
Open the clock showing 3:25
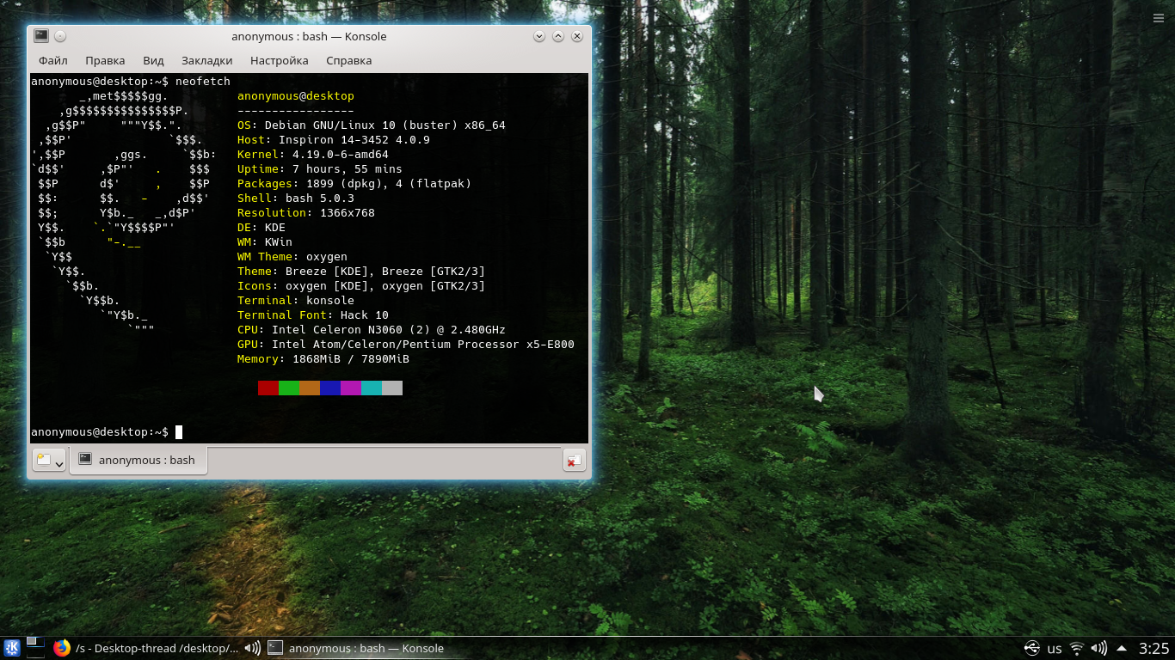point(1154,648)
